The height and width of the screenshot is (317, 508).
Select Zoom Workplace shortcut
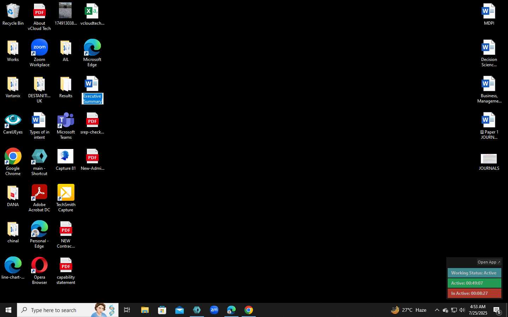(x=39, y=53)
